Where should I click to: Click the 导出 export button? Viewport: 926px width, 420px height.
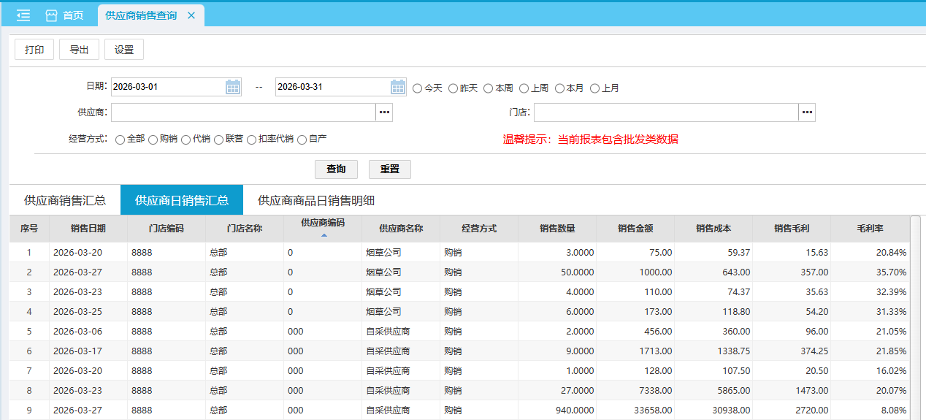click(79, 50)
